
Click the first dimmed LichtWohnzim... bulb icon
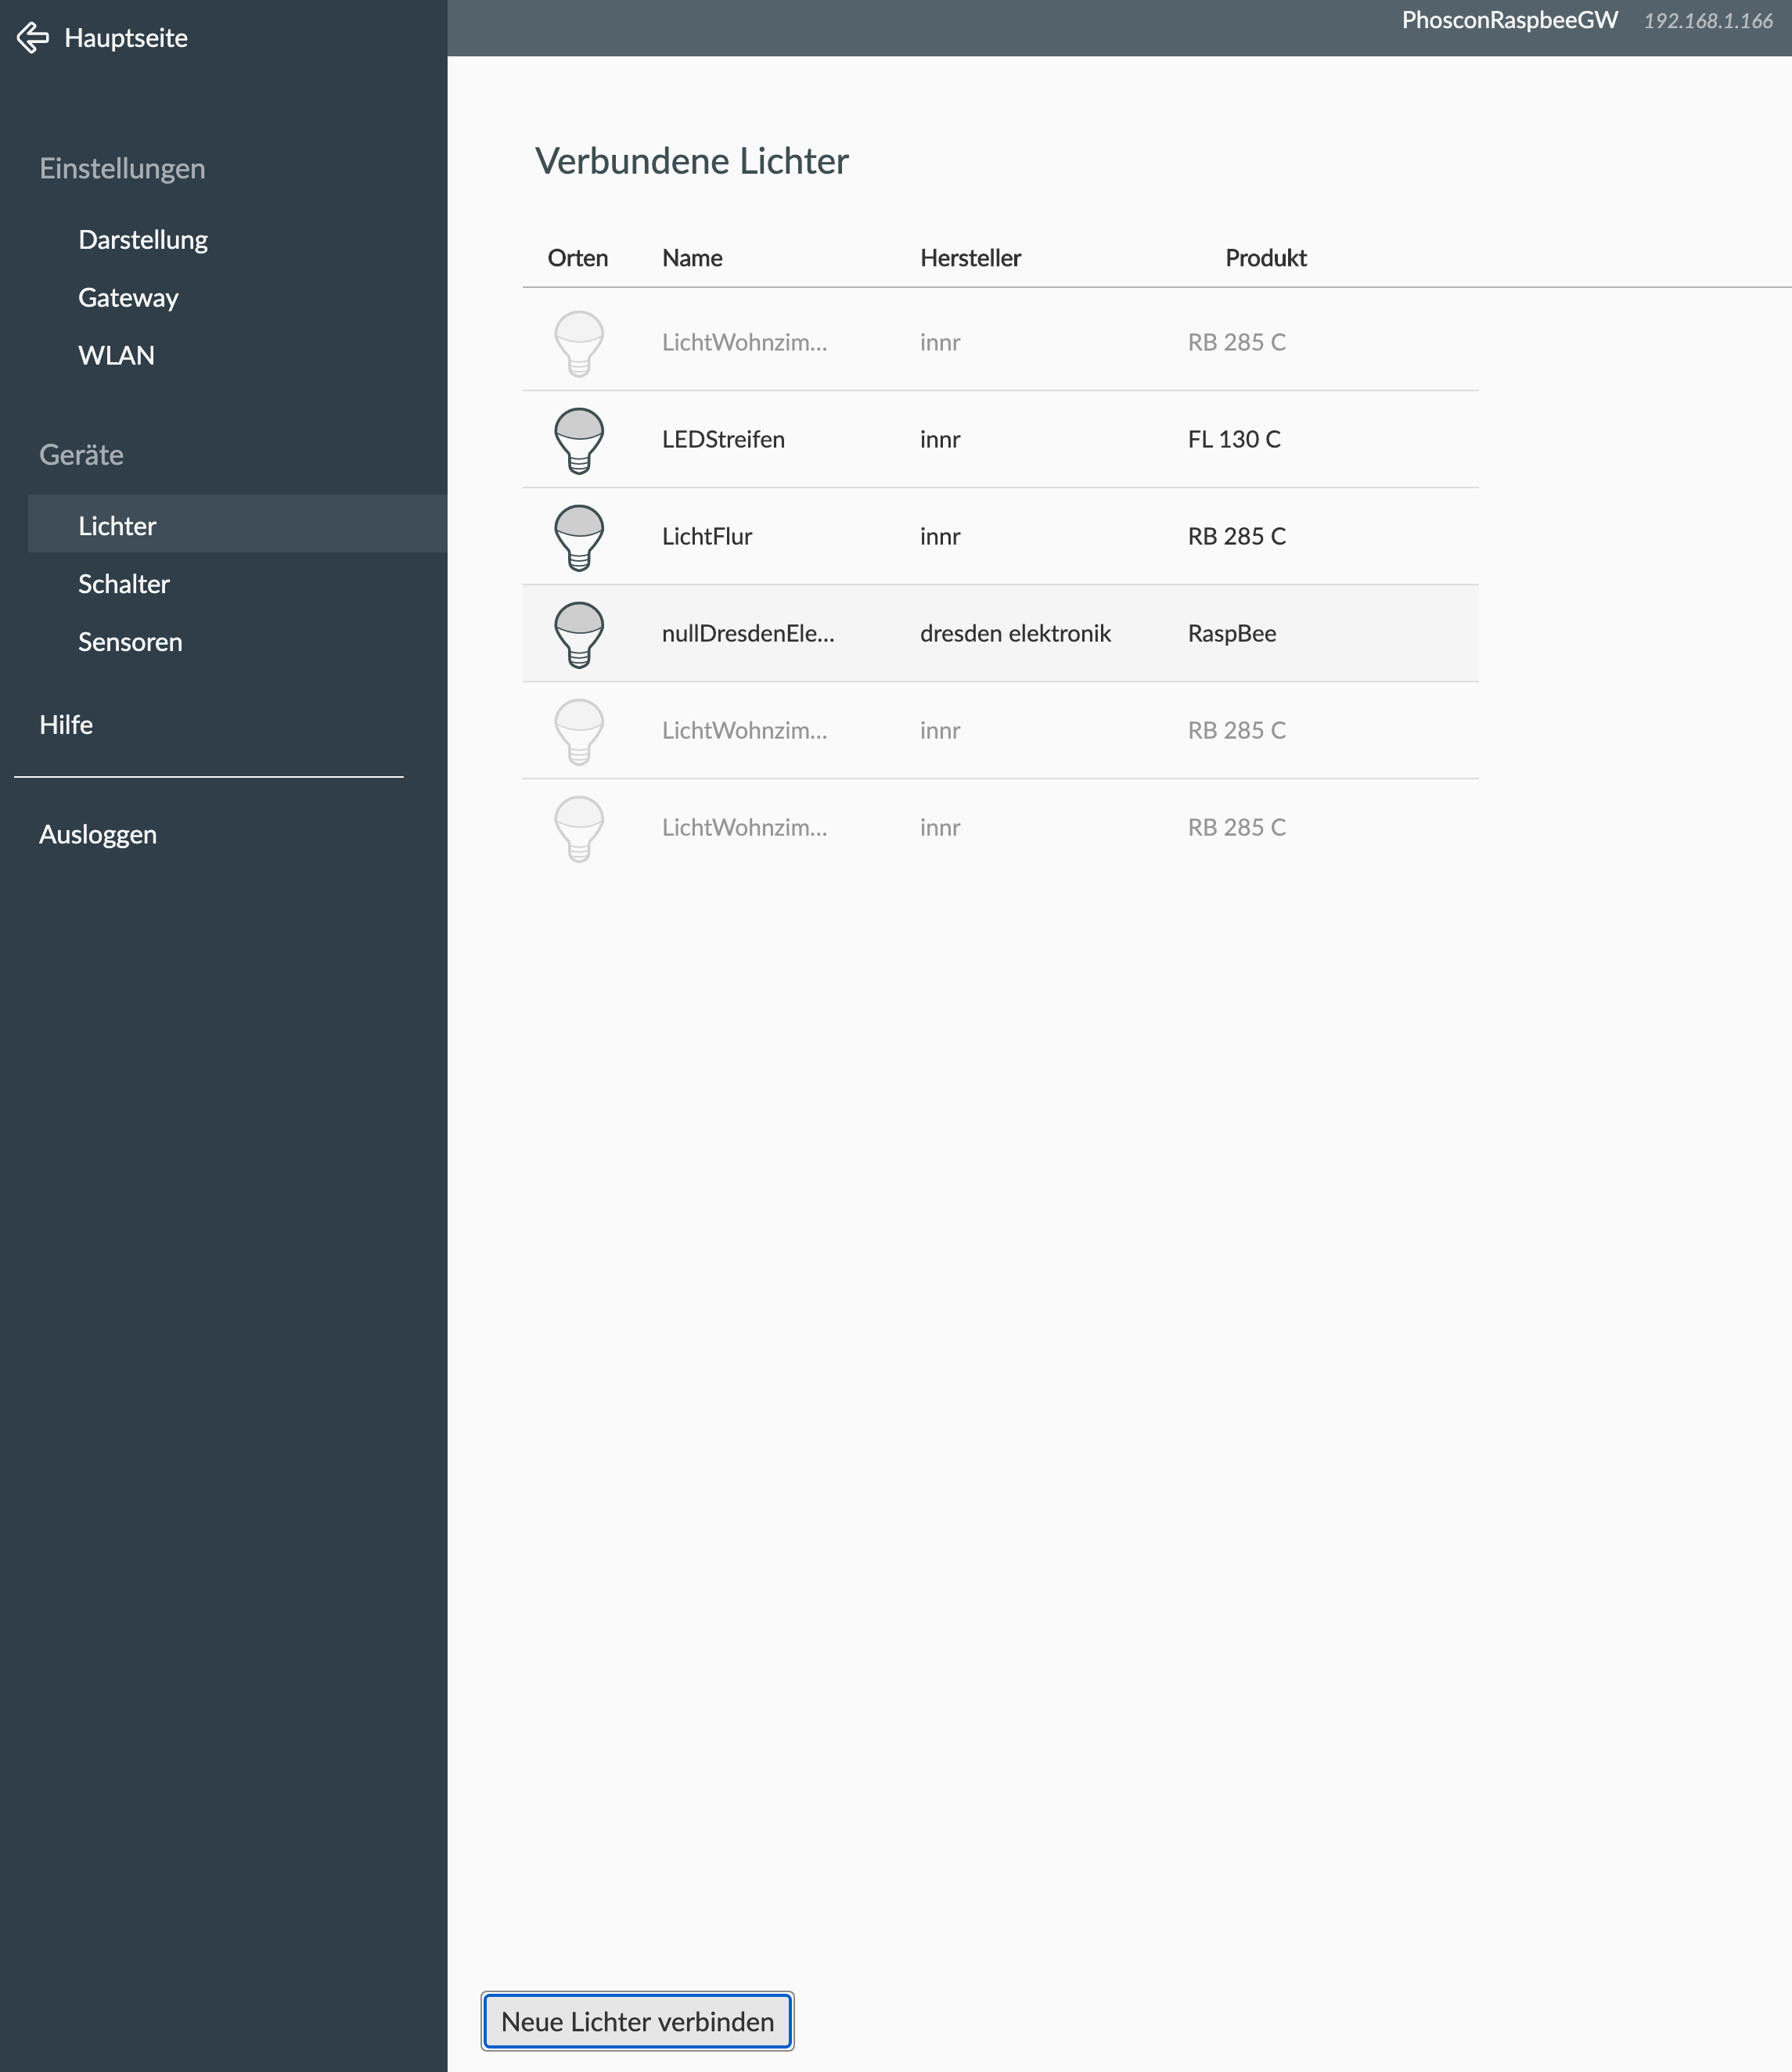tap(579, 343)
